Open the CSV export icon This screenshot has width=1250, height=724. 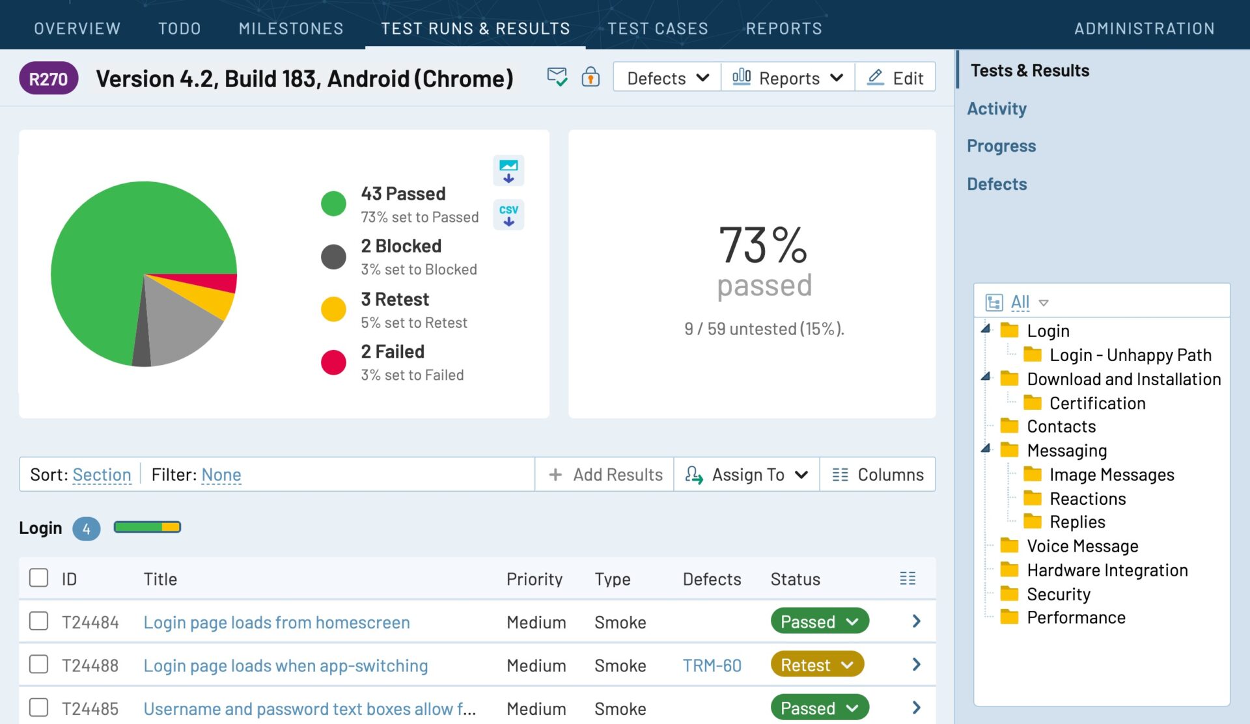509,214
